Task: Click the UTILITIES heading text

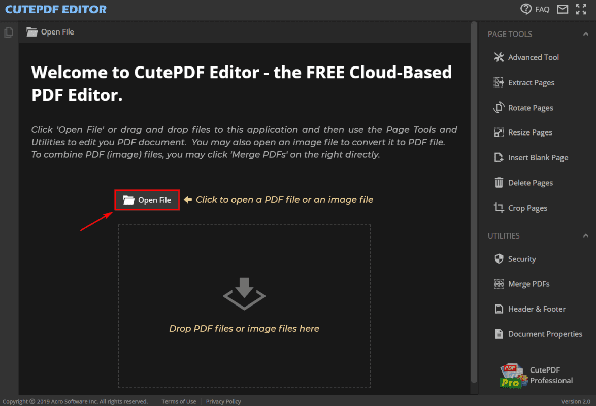Action: click(504, 235)
